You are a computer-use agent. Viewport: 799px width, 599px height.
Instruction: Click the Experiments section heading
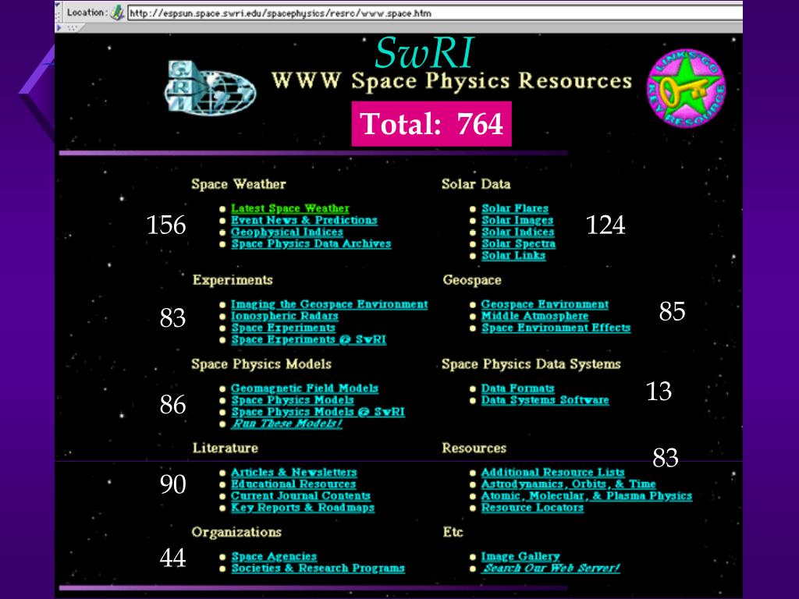(x=233, y=280)
